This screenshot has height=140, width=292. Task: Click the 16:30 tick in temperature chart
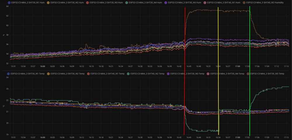tap(140, 137)
